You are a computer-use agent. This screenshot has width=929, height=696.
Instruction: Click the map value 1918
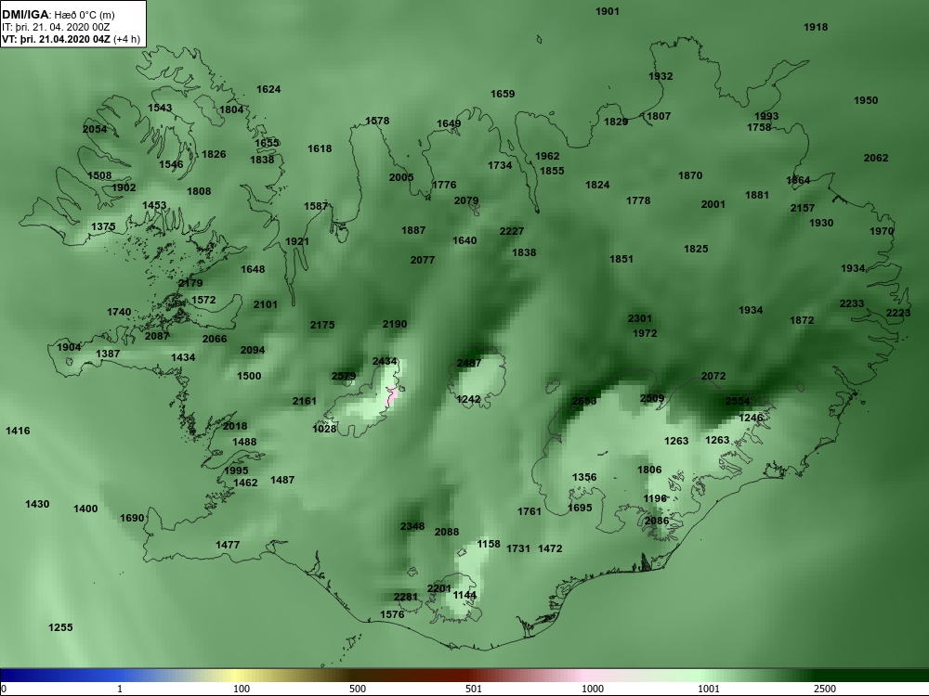click(x=816, y=27)
